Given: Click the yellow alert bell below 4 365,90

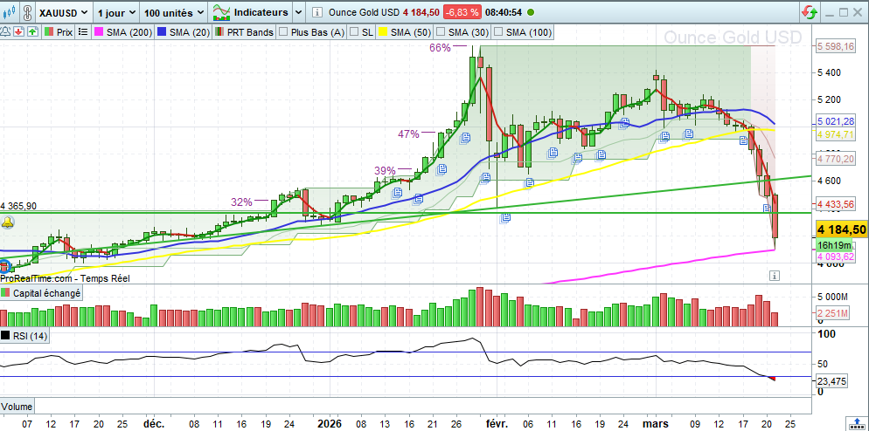Looking at the screenshot, I should (8, 223).
